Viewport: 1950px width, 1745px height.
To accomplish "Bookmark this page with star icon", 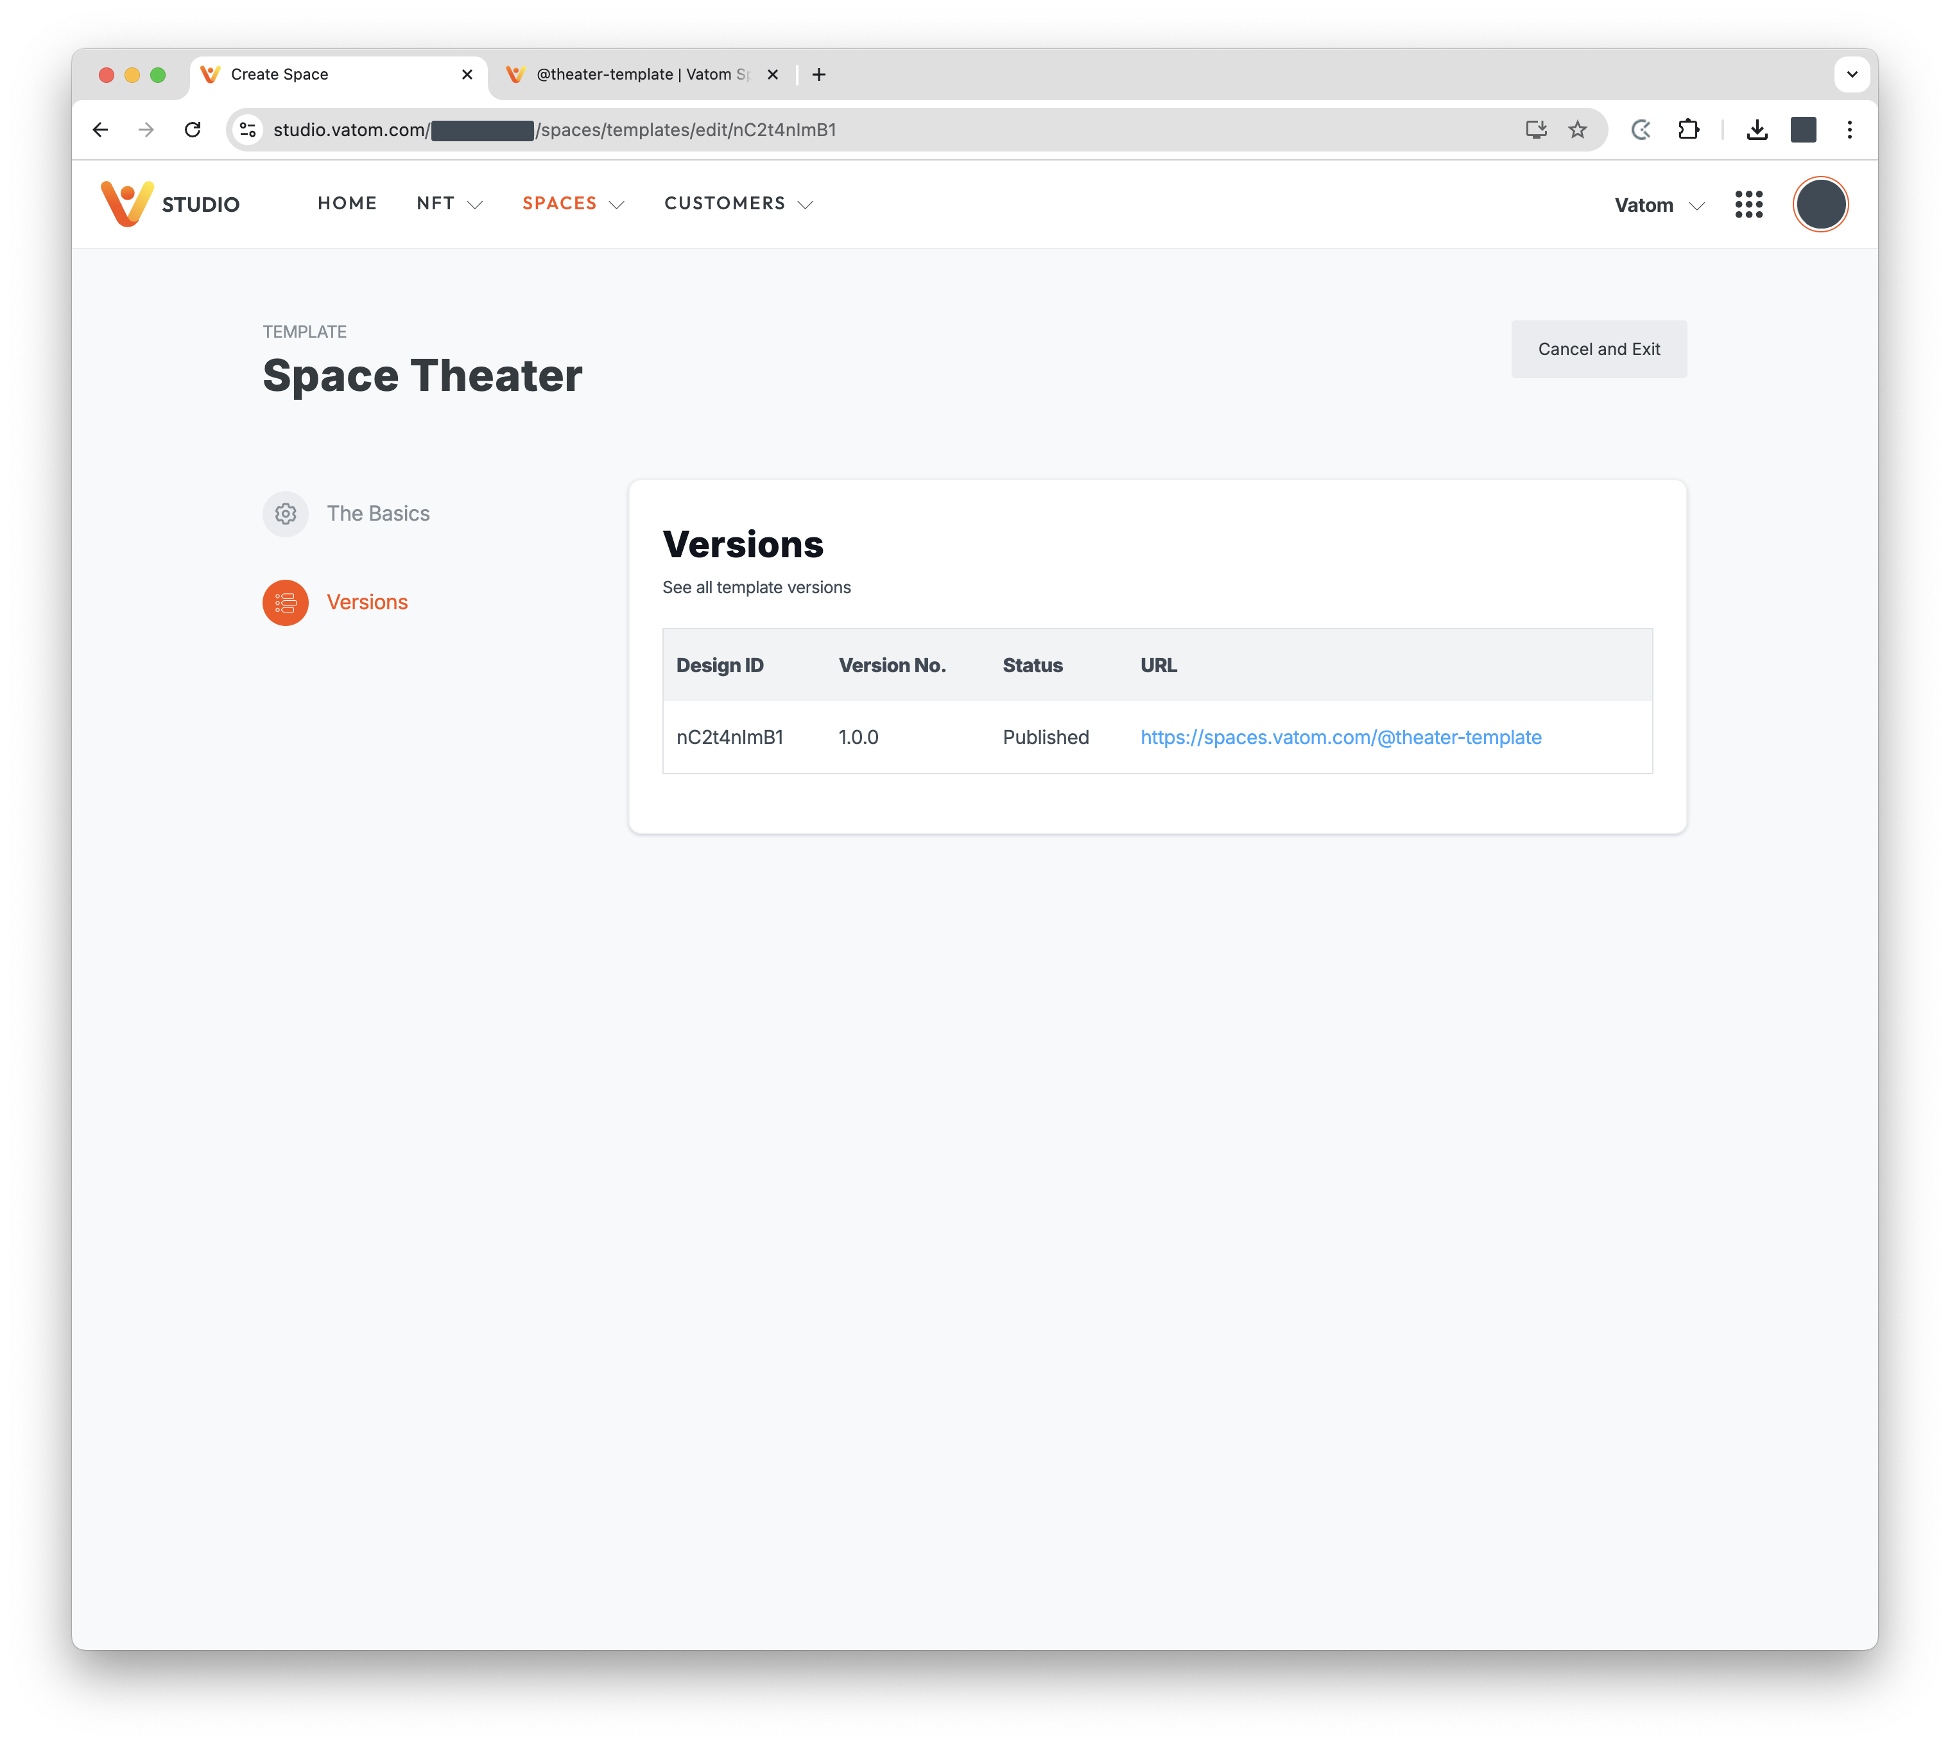I will pos(1578,130).
